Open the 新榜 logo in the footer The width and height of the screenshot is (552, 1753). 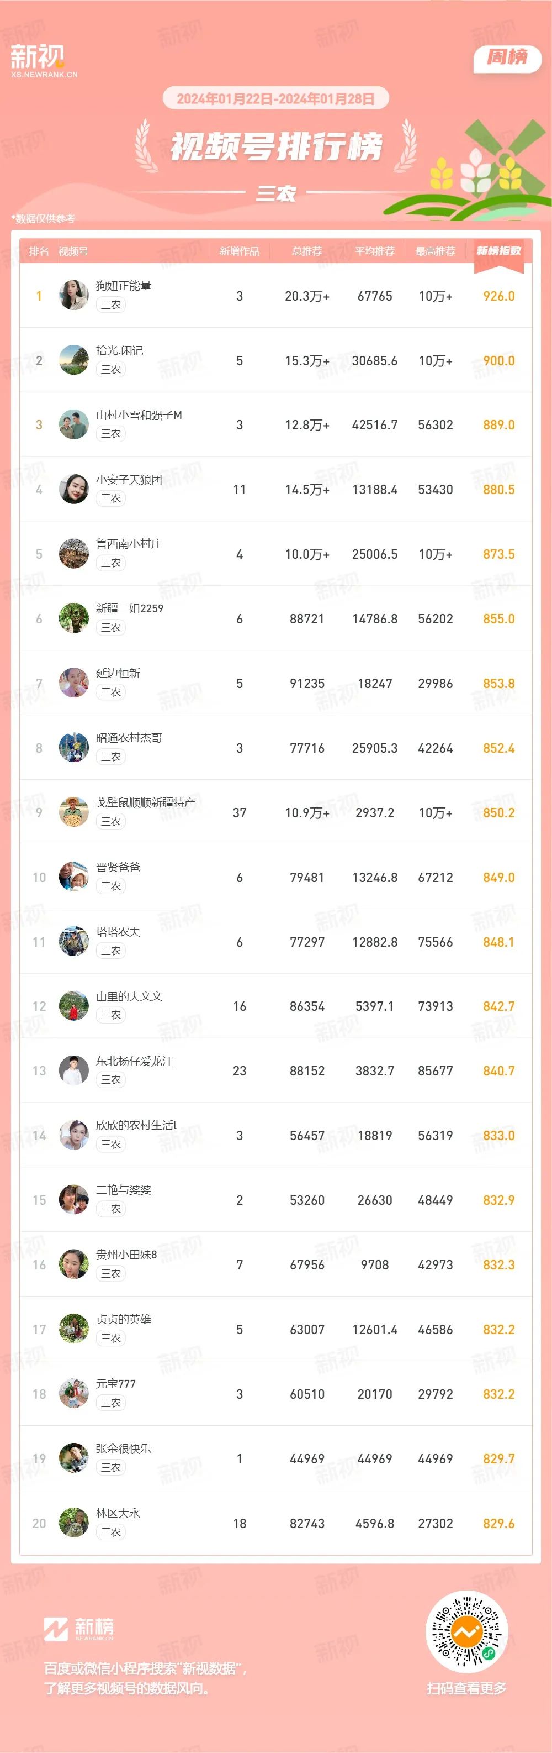pos(79,1629)
